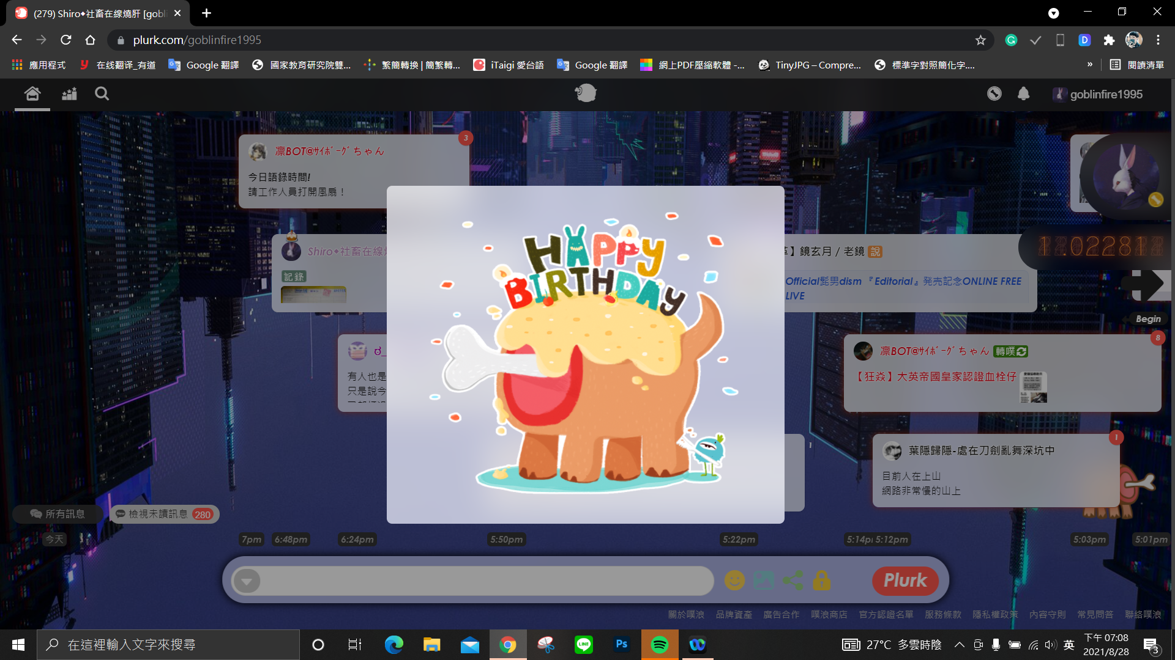Viewport: 1175px width, 660px height.
Task: Click the round icon left of the bell
Action: coord(994,94)
